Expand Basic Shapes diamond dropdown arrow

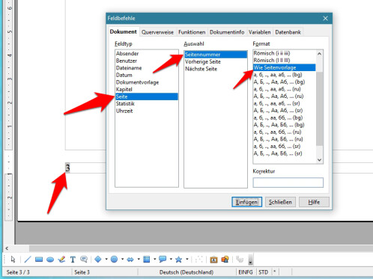pos(106,260)
